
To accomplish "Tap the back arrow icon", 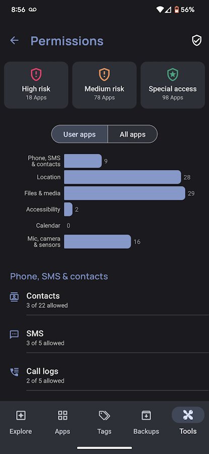I will [x=15, y=40].
